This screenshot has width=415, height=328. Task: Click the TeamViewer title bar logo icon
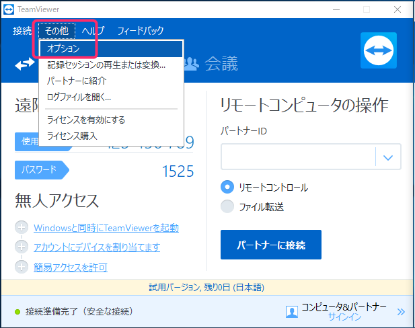(9, 9)
